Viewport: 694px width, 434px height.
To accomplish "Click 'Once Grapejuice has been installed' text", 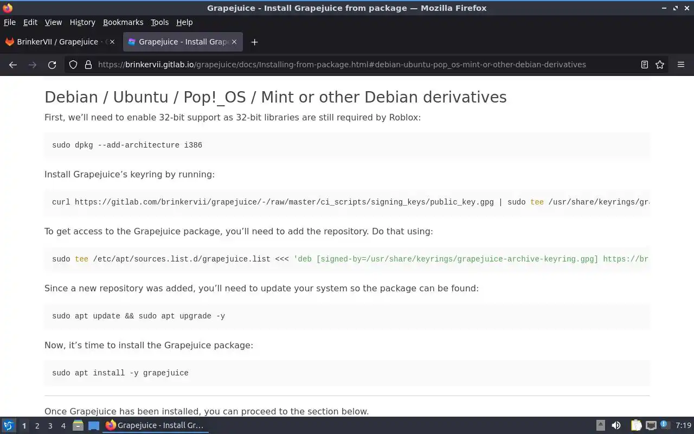I will tap(207, 411).
